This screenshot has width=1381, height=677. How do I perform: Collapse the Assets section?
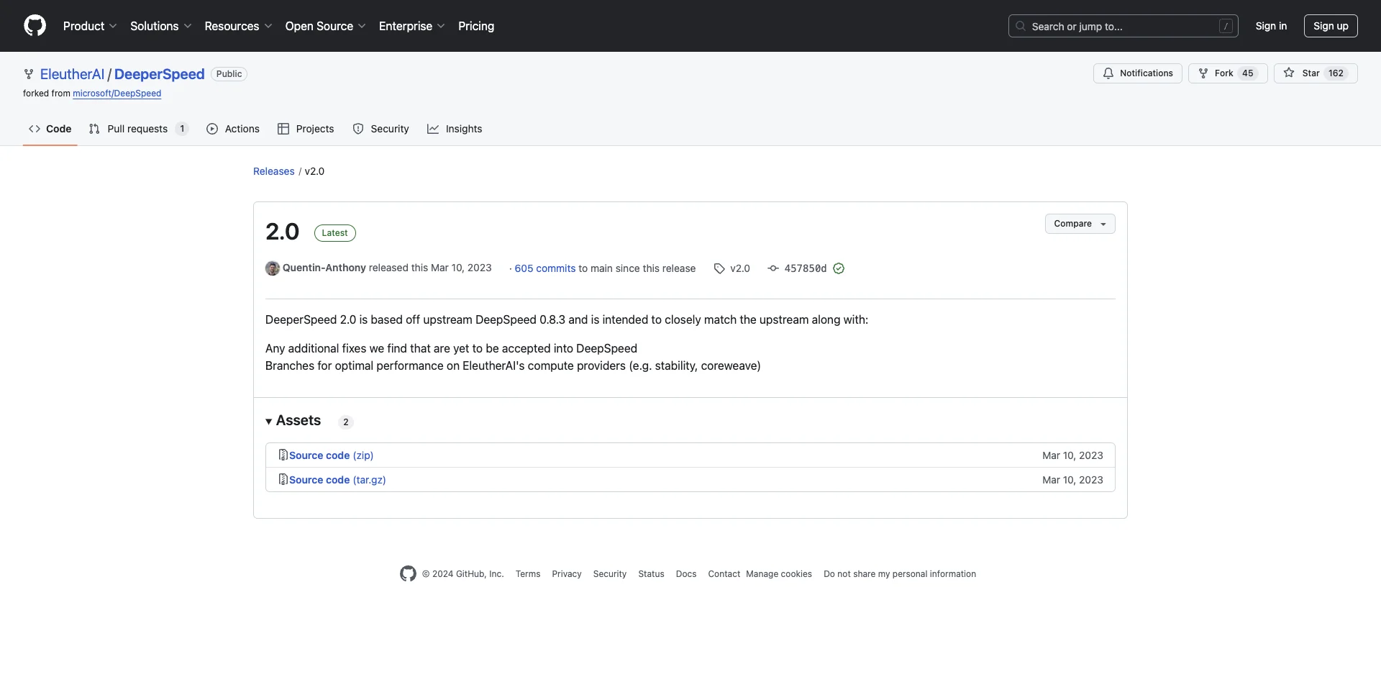293,421
